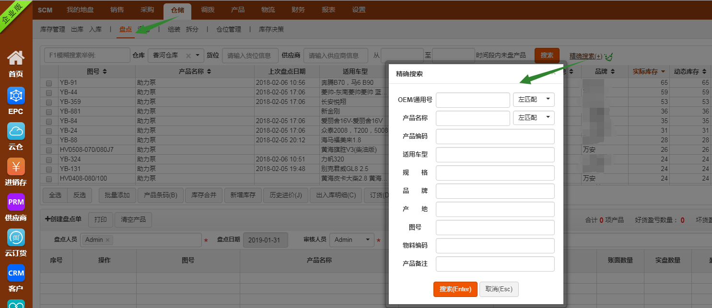This screenshot has height=308, width=712.
Task: Tick the checkbox for YB-359
Action: 49,102
